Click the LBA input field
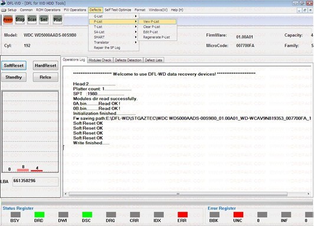The image size is (314, 226). click(x=35, y=182)
